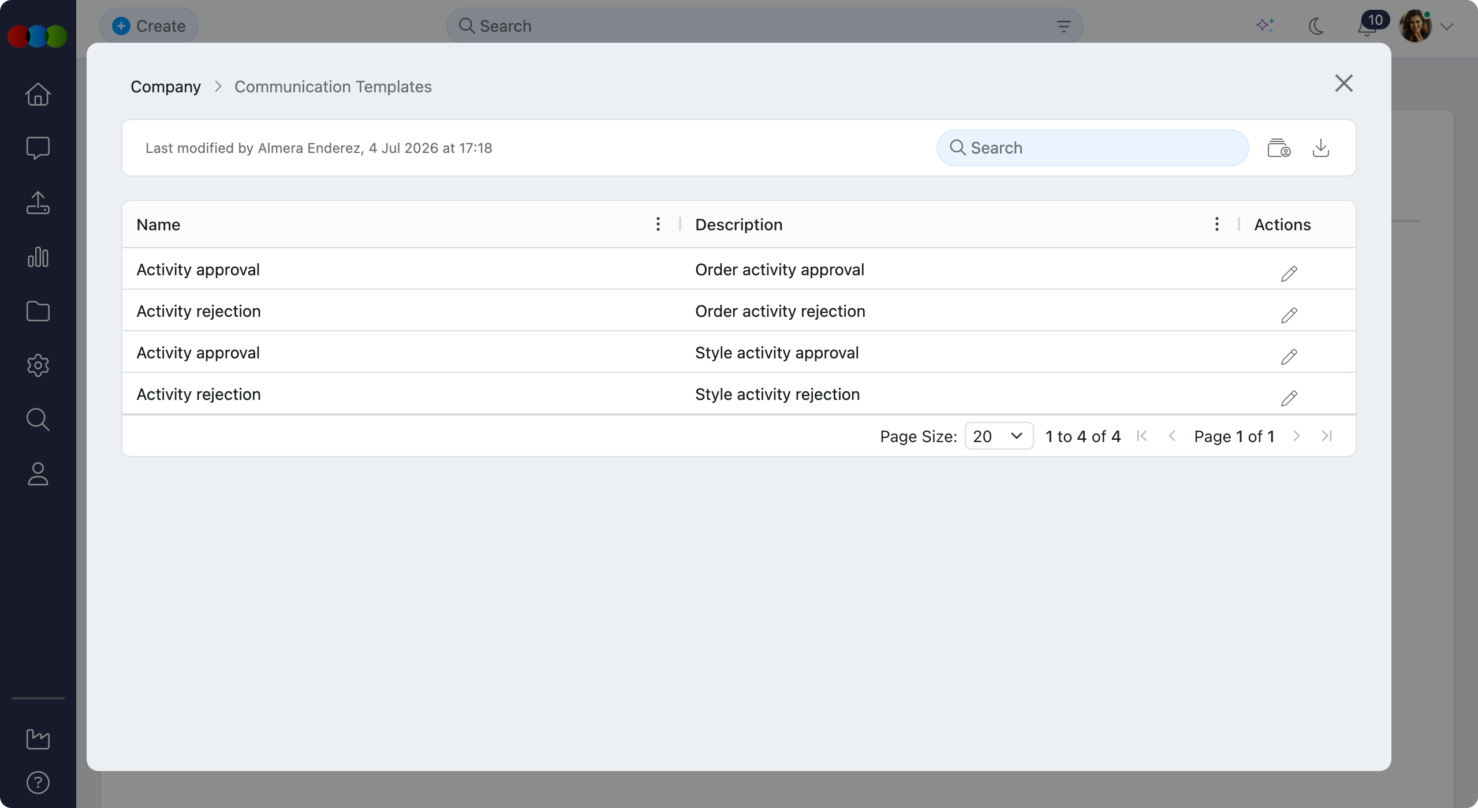Click the 'Page 1 of 1' indicator
The height and width of the screenshot is (808, 1478).
point(1234,436)
